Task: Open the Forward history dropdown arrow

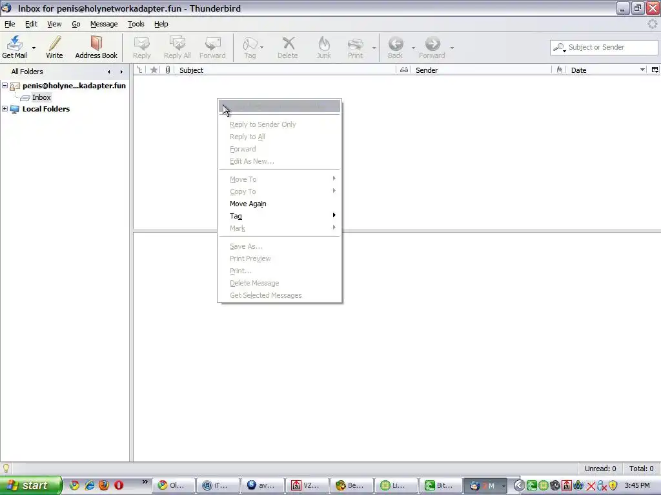Action: coord(452,48)
